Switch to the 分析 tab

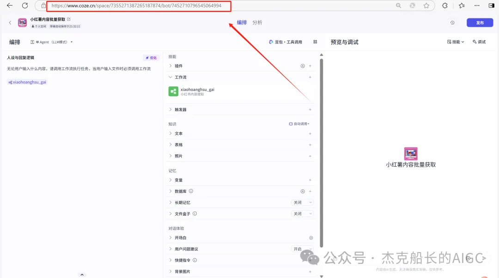coord(257,22)
